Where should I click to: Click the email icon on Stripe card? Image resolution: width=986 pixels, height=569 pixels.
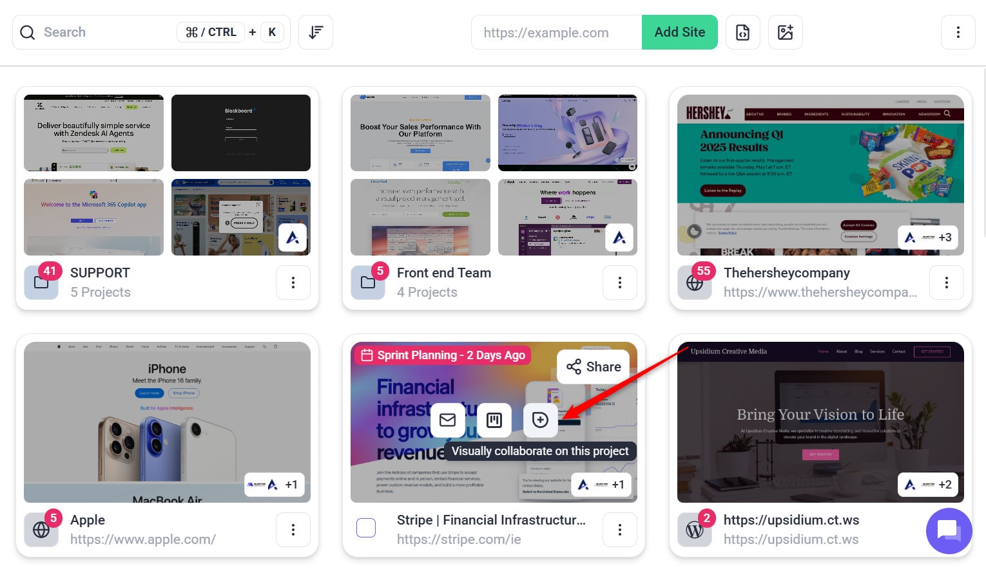[447, 420]
